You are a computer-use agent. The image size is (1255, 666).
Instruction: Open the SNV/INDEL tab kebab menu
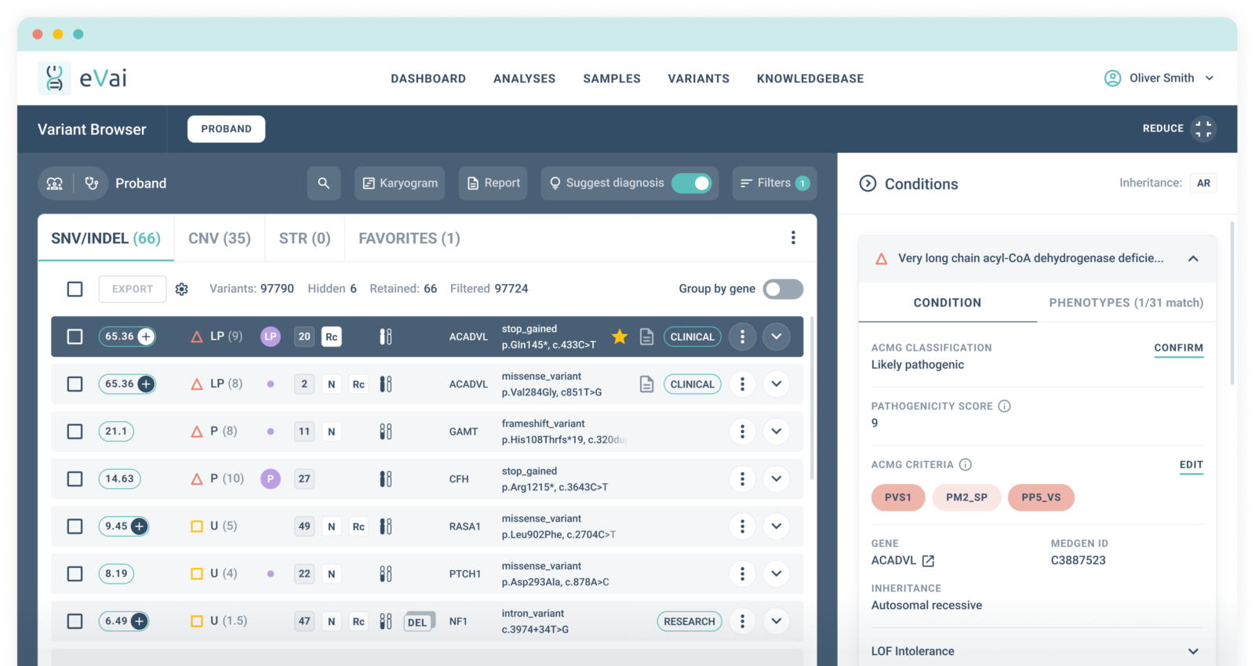click(793, 238)
